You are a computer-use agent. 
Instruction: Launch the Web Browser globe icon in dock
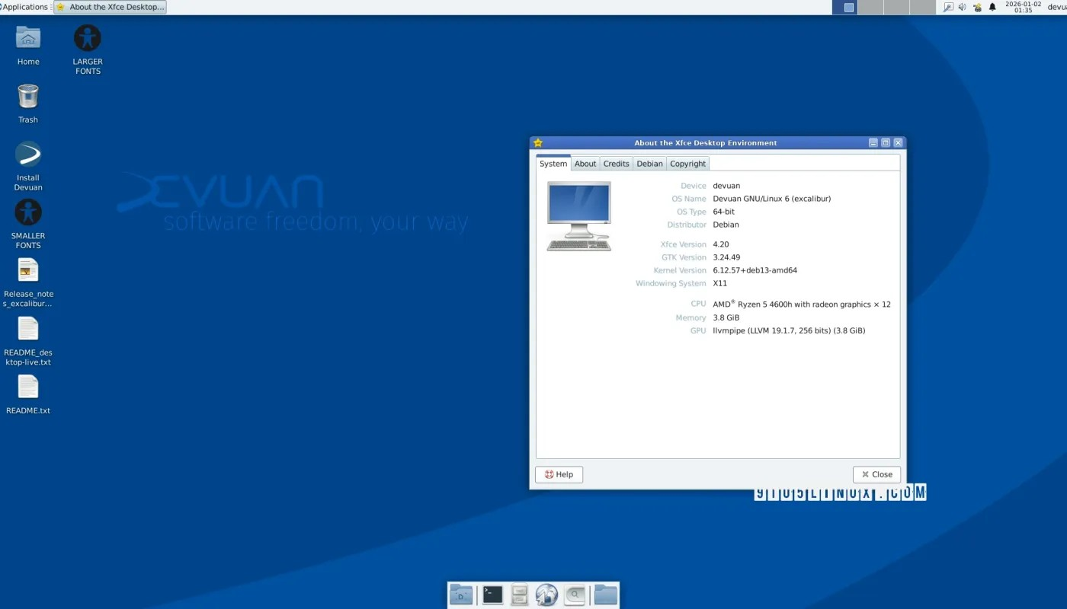[x=546, y=595]
